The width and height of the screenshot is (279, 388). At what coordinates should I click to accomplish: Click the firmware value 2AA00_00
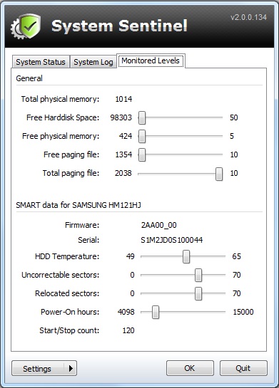point(158,225)
